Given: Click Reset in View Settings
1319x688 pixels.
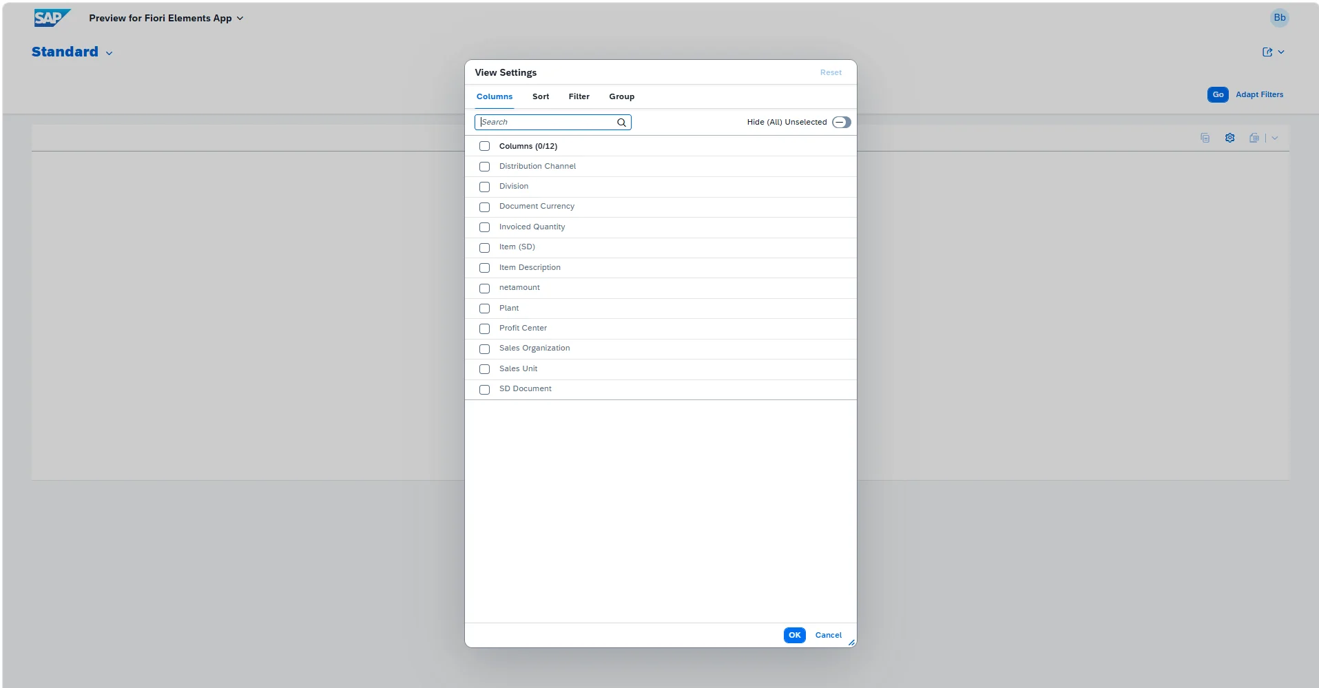Looking at the screenshot, I should [831, 73].
